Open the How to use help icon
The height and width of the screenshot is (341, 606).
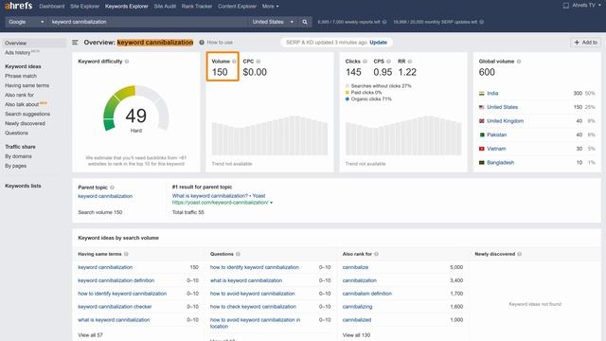click(202, 43)
